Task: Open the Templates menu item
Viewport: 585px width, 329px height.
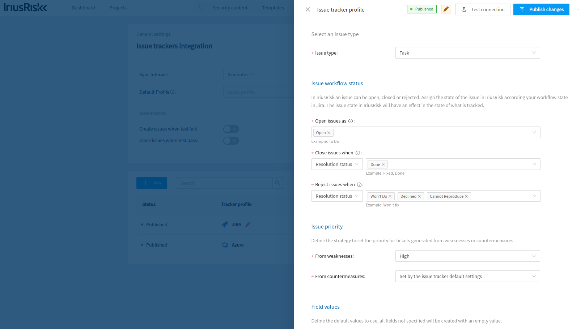Action: [273, 8]
